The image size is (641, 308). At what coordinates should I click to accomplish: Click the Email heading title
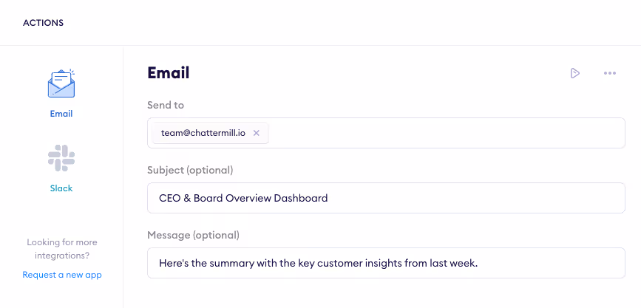click(x=169, y=72)
